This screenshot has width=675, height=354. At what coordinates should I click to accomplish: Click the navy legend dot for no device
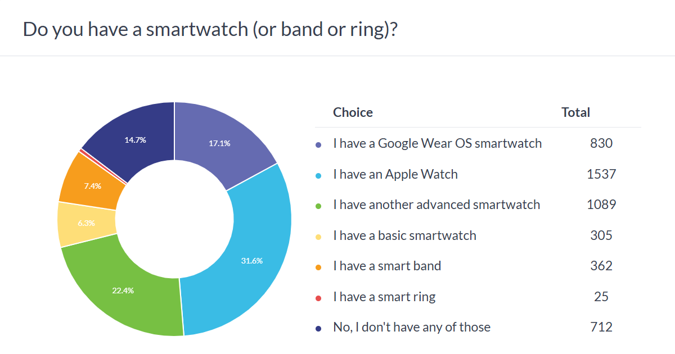tap(318, 328)
